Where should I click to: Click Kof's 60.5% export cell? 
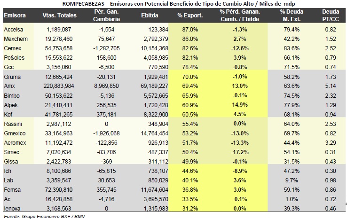point(190,114)
